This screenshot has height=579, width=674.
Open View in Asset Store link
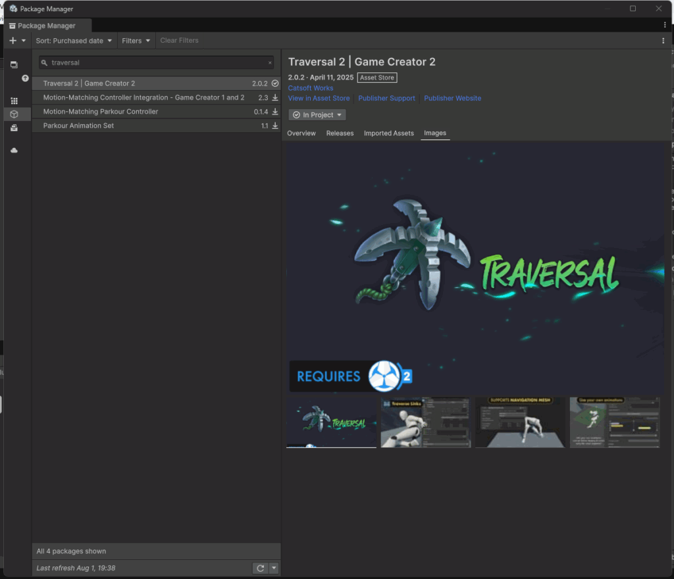click(x=319, y=98)
